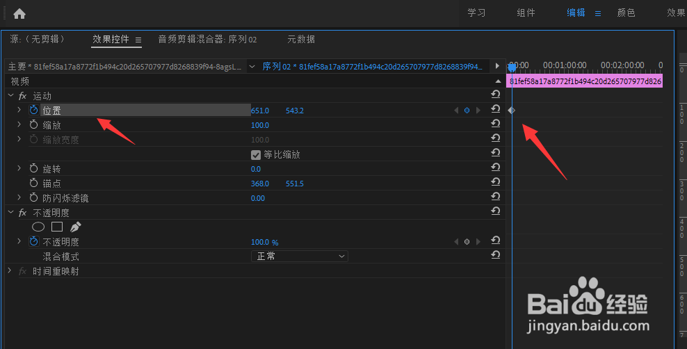
Task: Open the 颜色 workspace
Action: click(x=626, y=13)
